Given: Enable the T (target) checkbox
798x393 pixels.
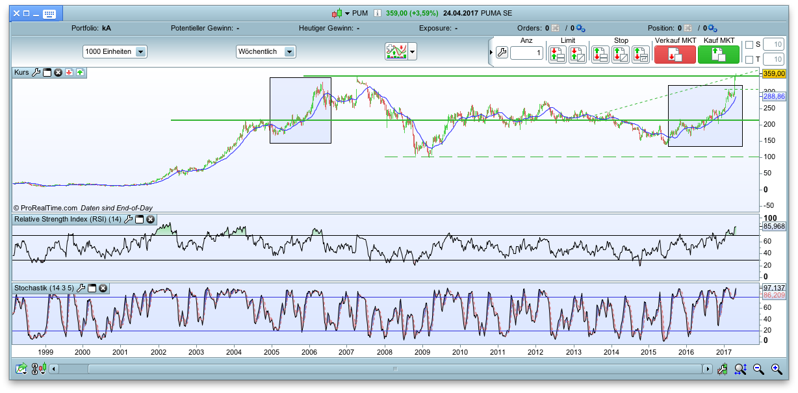Looking at the screenshot, I should (749, 60).
